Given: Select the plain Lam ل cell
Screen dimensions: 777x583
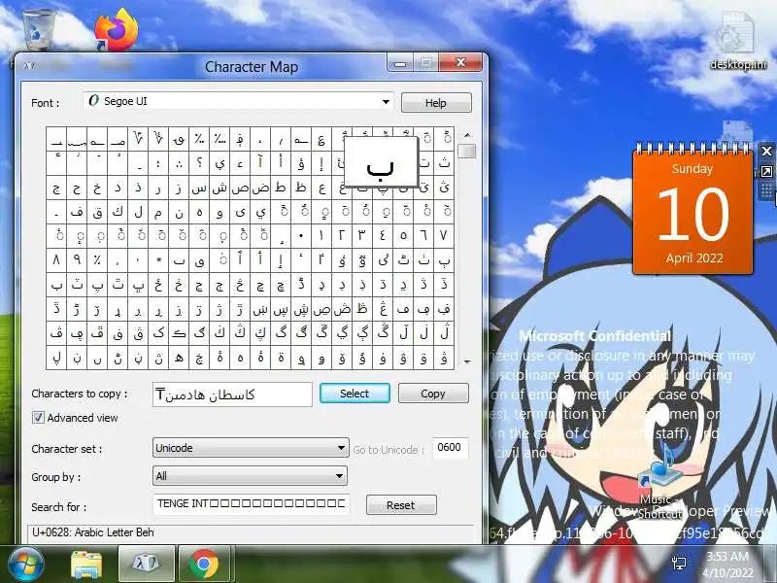Looking at the screenshot, I should [x=138, y=212].
